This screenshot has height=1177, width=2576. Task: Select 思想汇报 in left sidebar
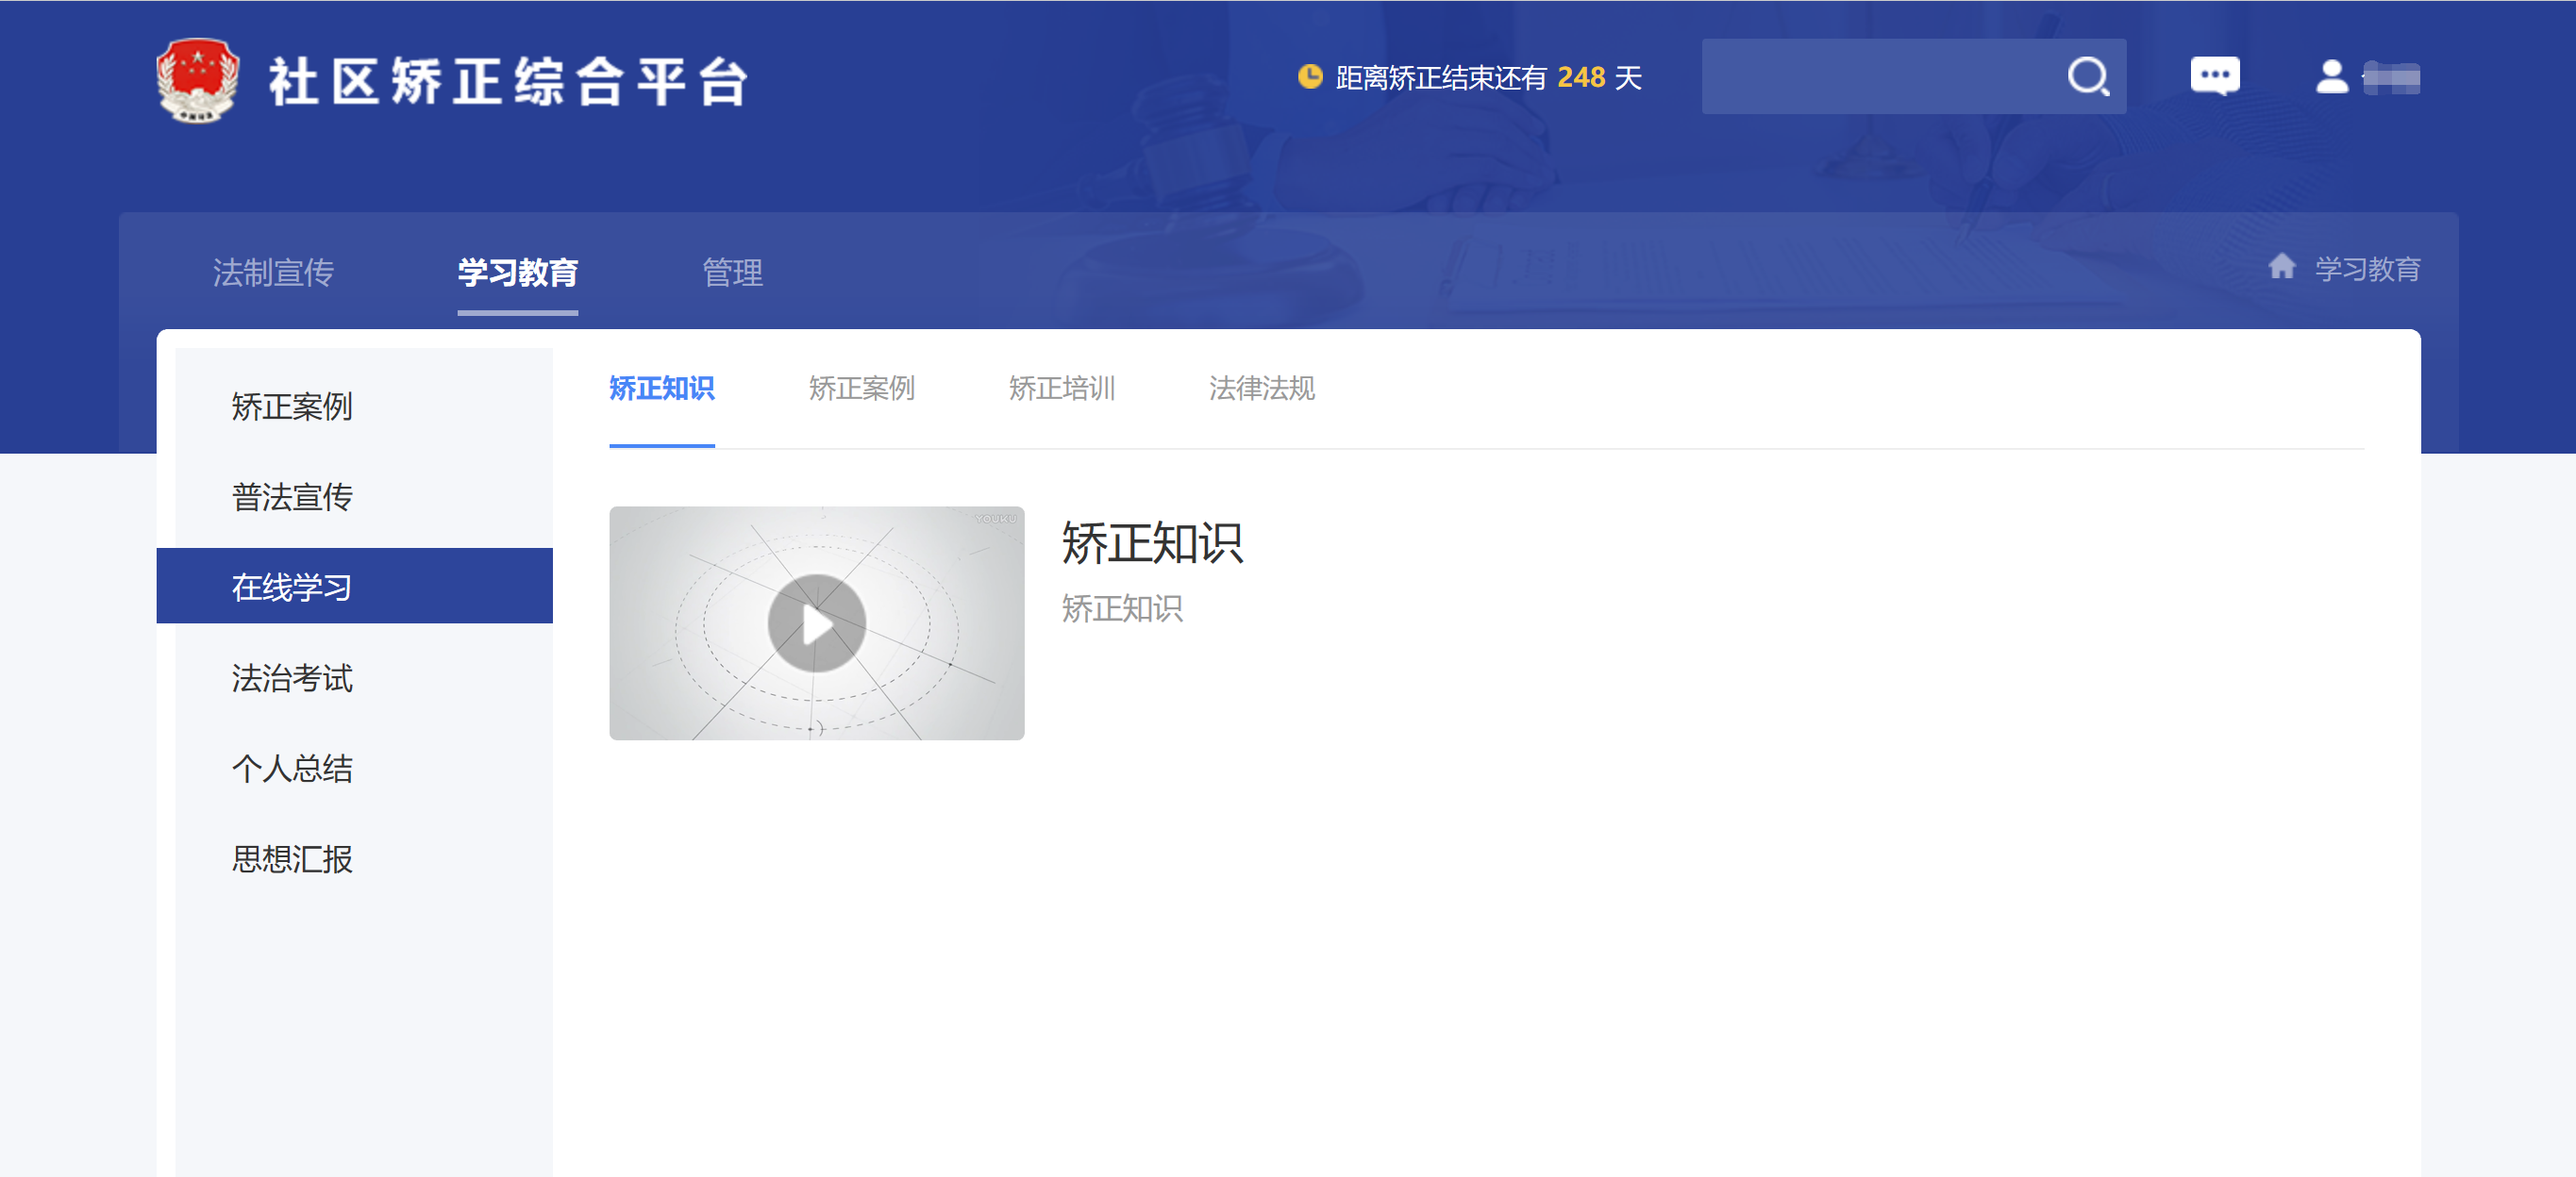click(292, 858)
